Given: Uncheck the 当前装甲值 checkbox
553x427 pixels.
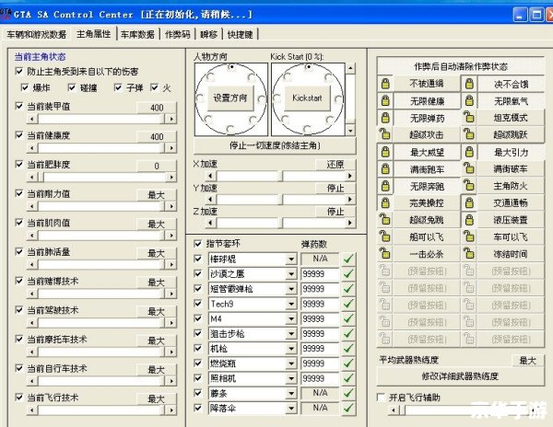Looking at the screenshot, I should 19,106.
